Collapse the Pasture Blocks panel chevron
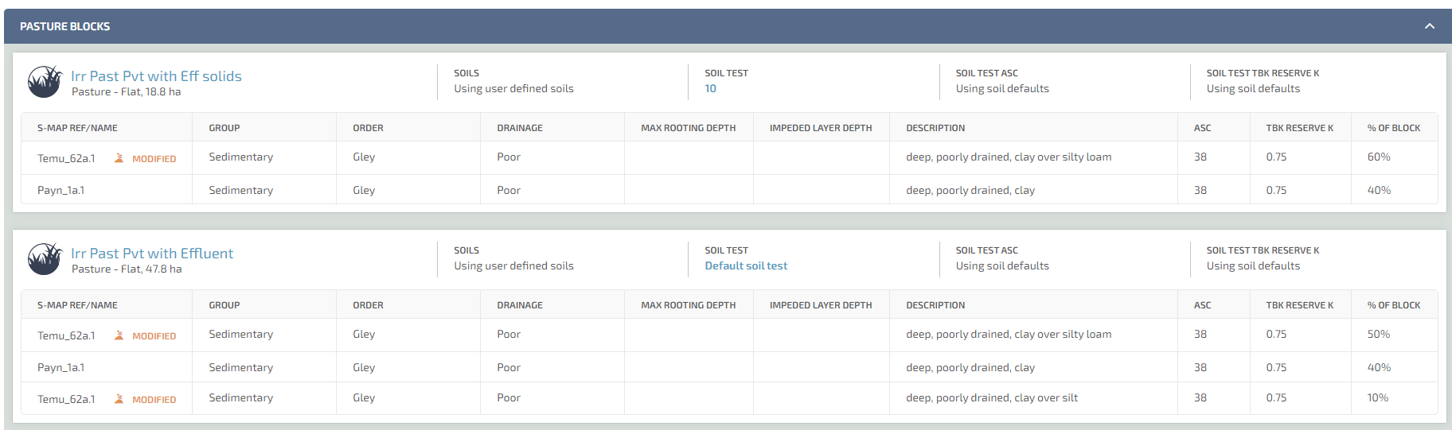Image resolution: width=1452 pixels, height=430 pixels. (1430, 26)
